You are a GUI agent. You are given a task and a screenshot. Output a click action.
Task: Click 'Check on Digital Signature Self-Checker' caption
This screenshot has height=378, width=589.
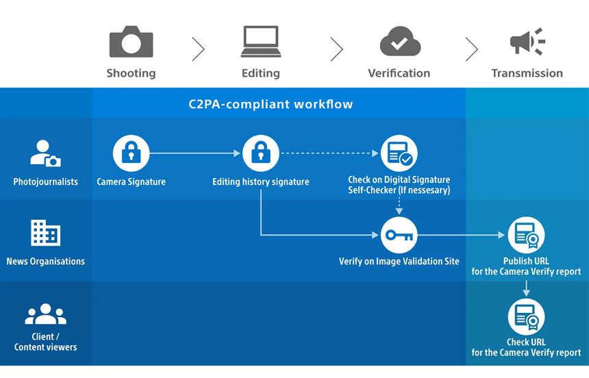tap(399, 185)
